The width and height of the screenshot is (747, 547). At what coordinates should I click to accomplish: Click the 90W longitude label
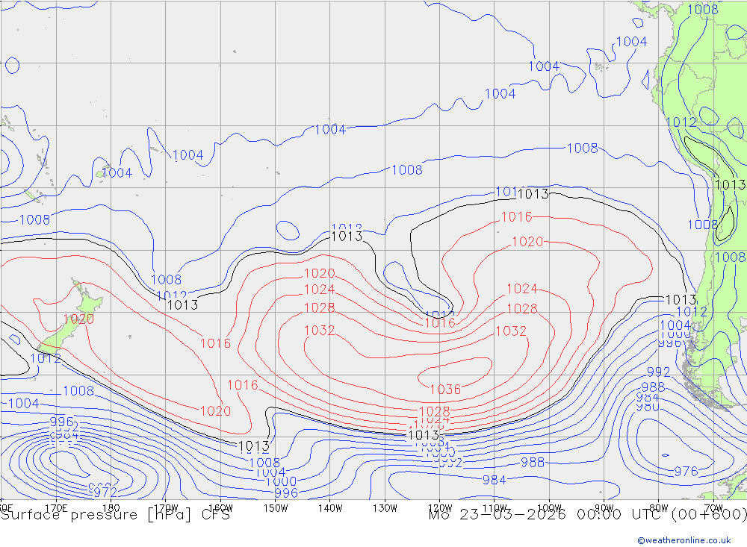[x=604, y=508]
